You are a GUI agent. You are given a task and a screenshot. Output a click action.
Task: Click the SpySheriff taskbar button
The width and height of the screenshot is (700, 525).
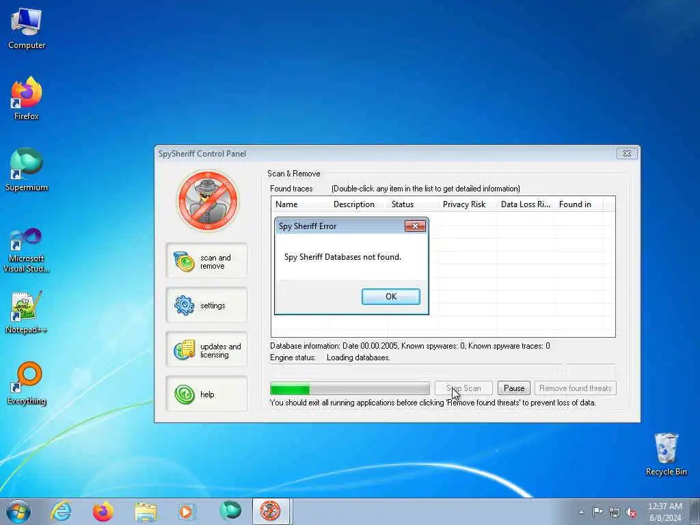[271, 511]
